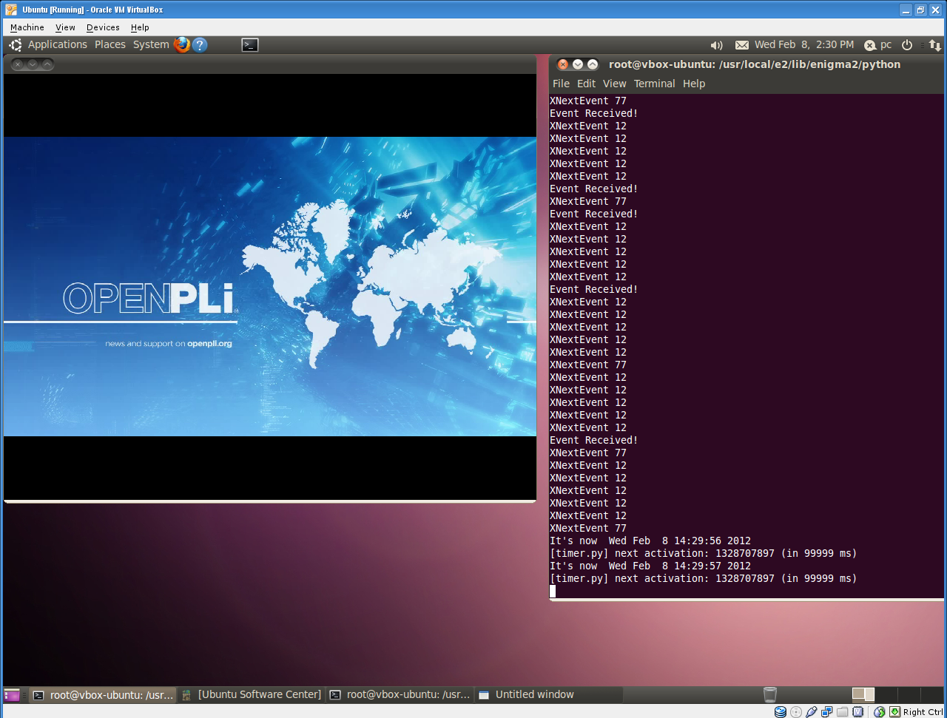Expand the Places menu
This screenshot has width=947, height=718.
coord(110,45)
